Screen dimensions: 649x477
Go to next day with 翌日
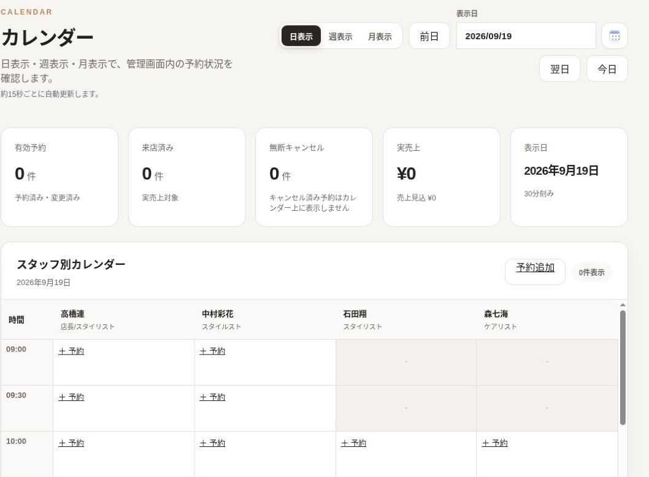tap(559, 69)
